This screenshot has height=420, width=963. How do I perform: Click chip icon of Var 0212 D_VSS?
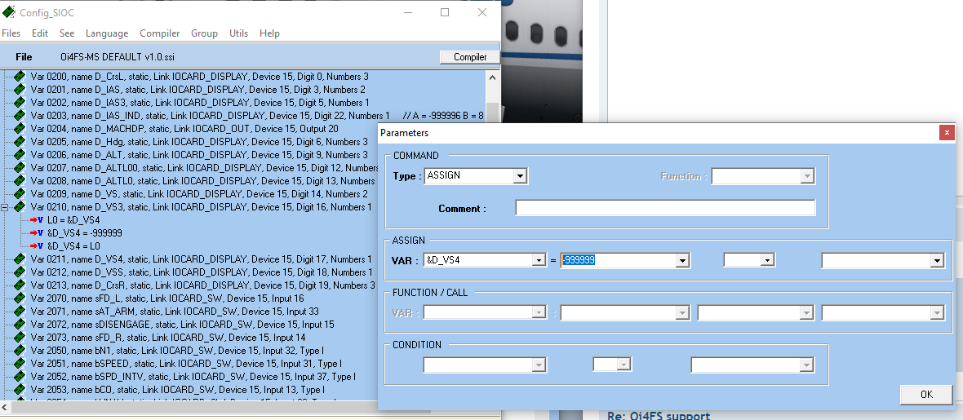[20, 272]
